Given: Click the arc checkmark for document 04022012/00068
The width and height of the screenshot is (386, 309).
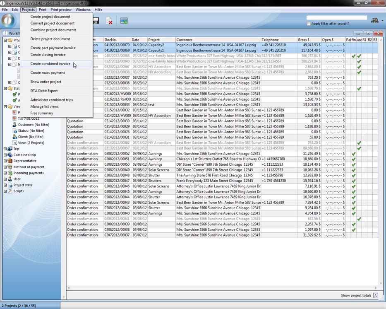Looking at the screenshot, I should (x=359, y=56).
